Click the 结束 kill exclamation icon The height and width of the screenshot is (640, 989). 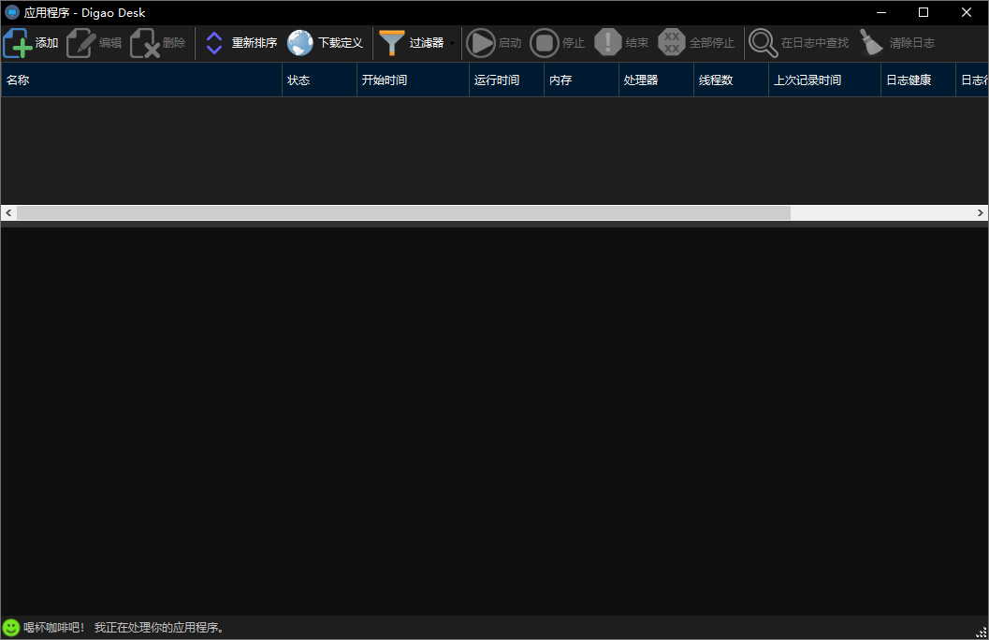tap(608, 43)
